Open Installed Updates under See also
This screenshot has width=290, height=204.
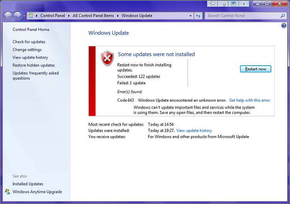point(28,184)
